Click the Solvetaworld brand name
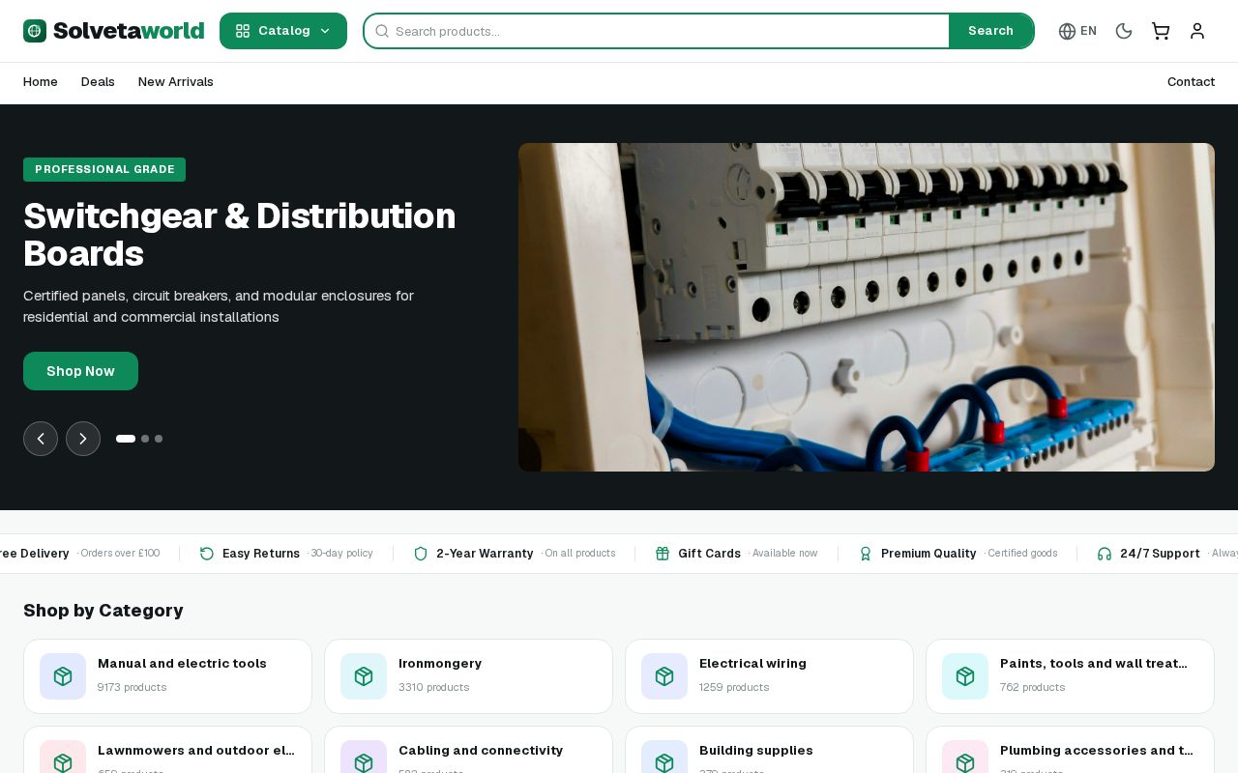1238x773 pixels. (129, 31)
